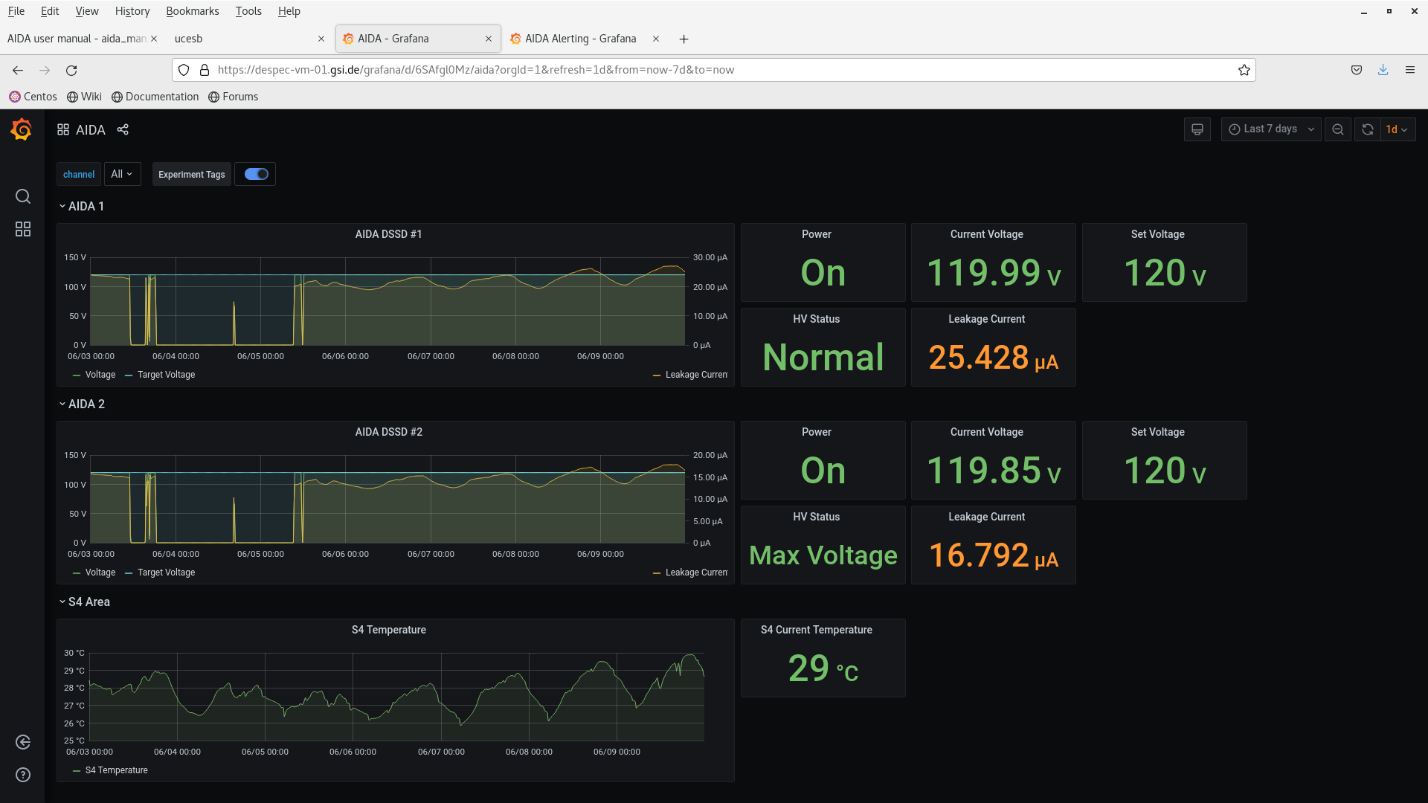Viewport: 1428px width, 803px height.
Task: Open the channel All dropdown
Action: pyautogui.click(x=122, y=174)
